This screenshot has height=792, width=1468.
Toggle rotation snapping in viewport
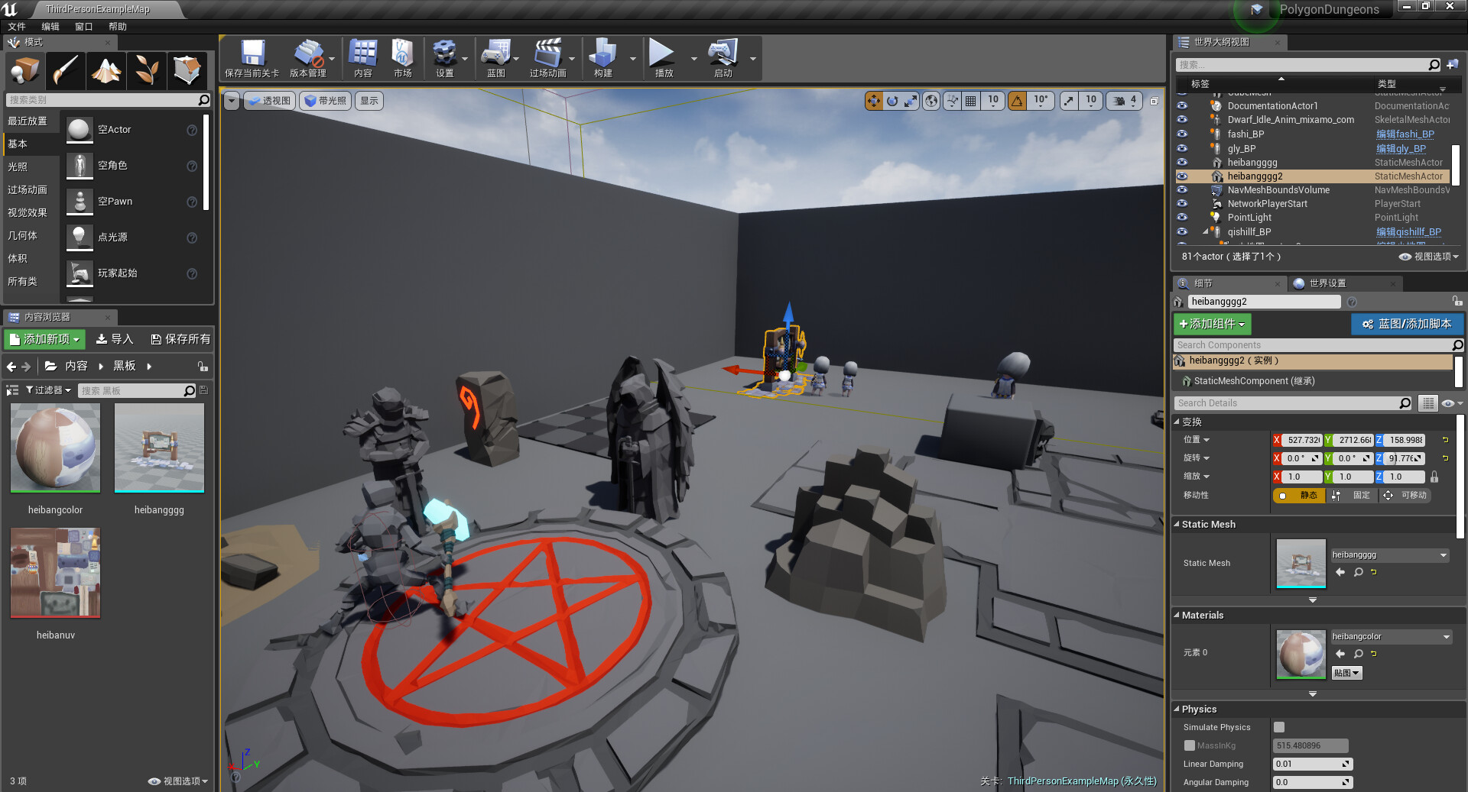[1018, 101]
